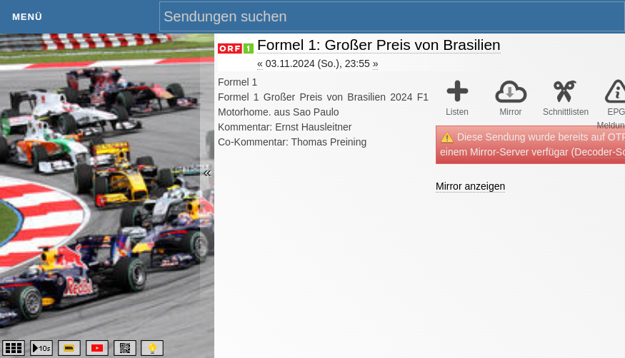This screenshot has height=358, width=625.
Task: Click the Sendungen suchen search field
Action: tap(392, 16)
